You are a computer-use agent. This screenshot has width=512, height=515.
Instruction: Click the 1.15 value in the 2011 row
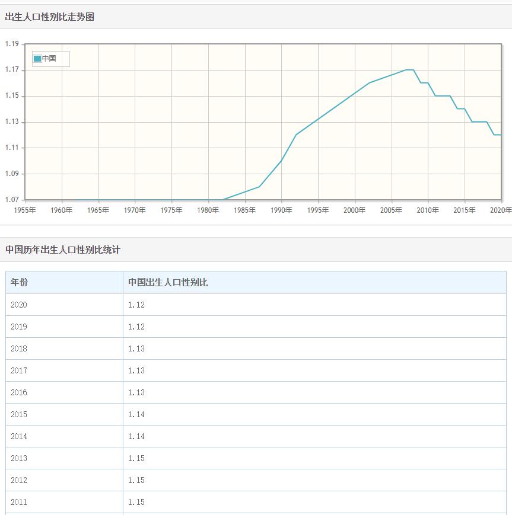pos(136,502)
